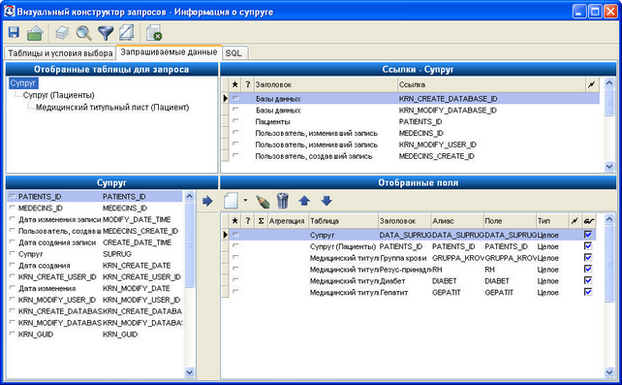
Task: Select KRN_MODIFY_DATABASE_ID link row
Action: [x=414, y=110]
